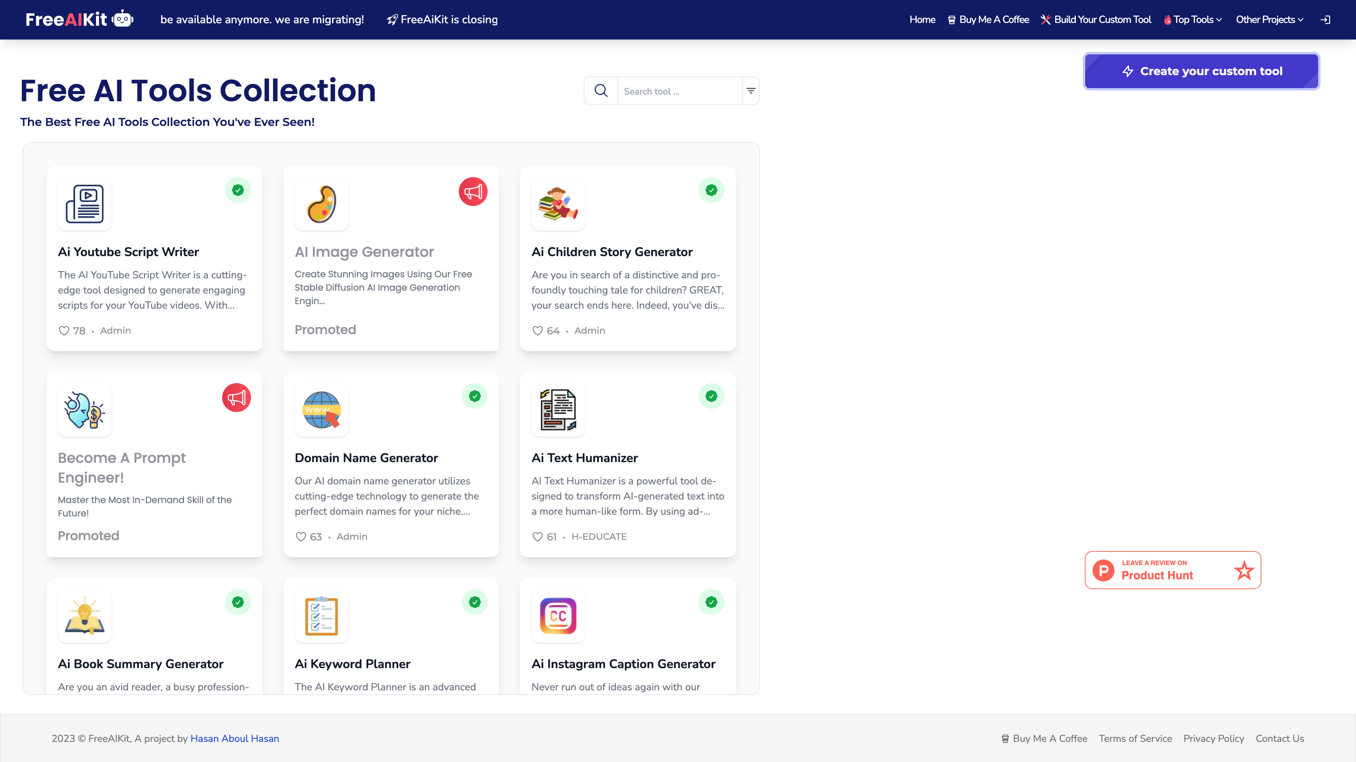
Task: Open the Ai Instagram Caption Generator CC icon
Action: click(558, 616)
